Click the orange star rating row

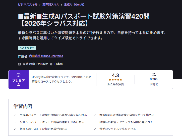(x=115, y=80)
